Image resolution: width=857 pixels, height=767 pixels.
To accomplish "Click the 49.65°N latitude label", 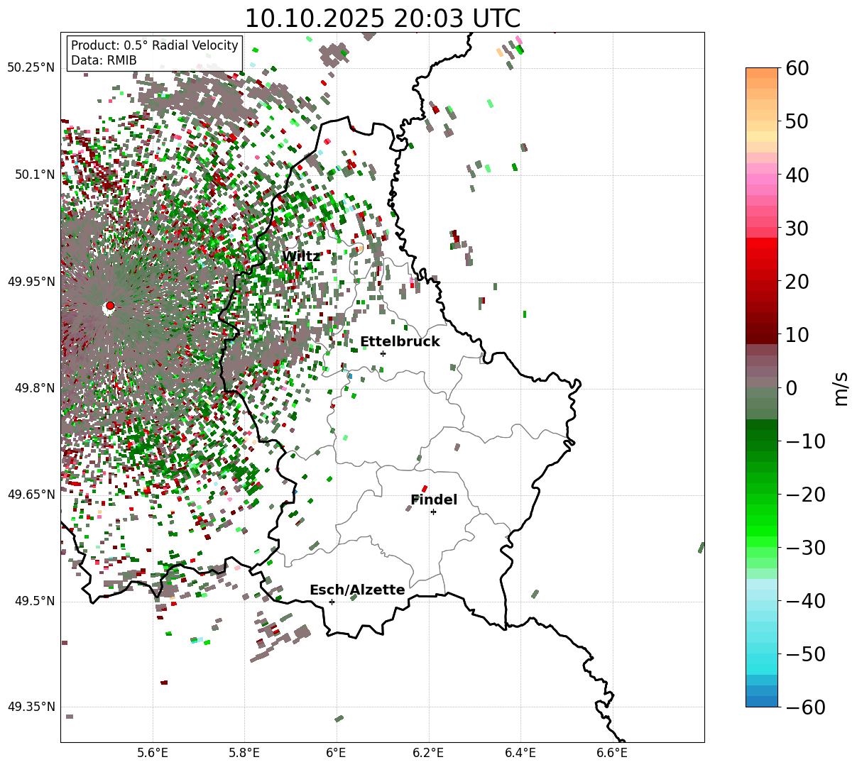I will (31, 495).
